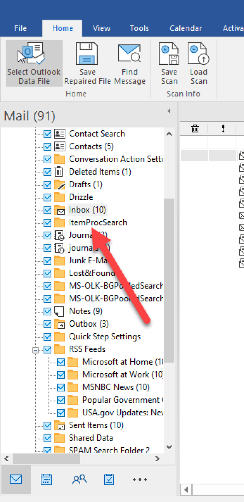Toggle Inbox (10) checkbox

pyautogui.click(x=48, y=210)
